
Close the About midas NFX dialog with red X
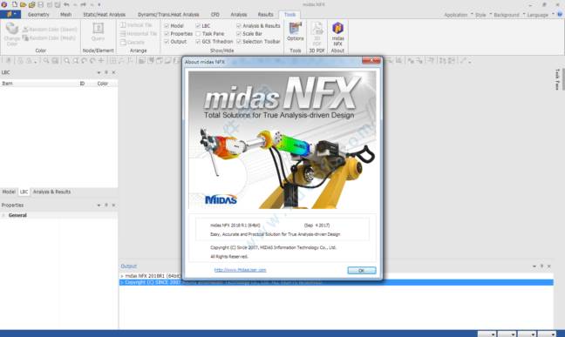(371, 60)
